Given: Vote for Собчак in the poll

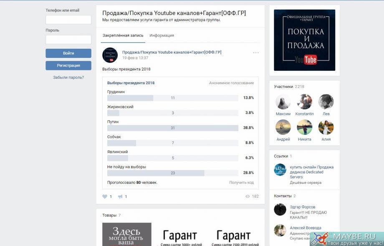Looking at the screenshot, I should [173, 143].
